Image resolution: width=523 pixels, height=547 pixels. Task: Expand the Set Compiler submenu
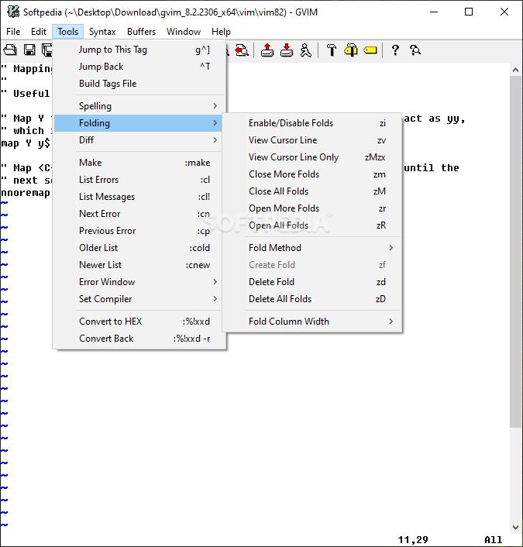(139, 299)
